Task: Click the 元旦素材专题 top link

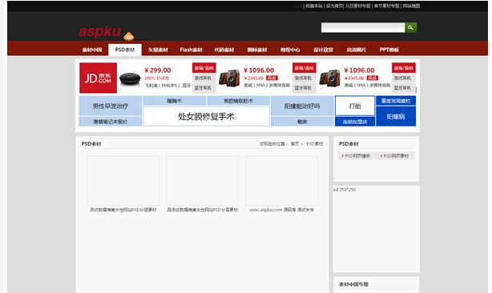Action: pyautogui.click(x=358, y=6)
